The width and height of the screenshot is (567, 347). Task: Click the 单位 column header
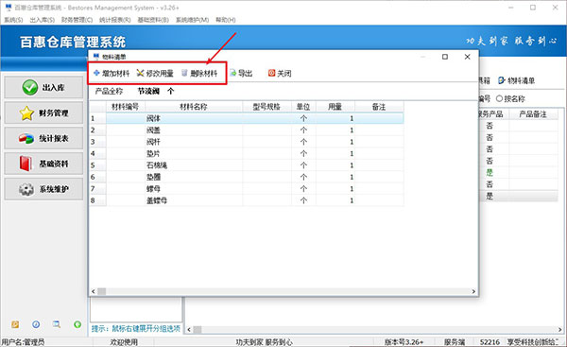coord(303,107)
